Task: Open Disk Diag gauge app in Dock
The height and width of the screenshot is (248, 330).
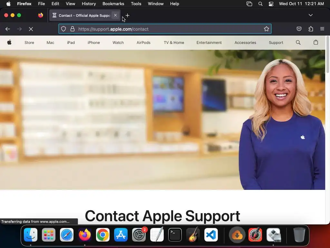Action: click(x=255, y=235)
